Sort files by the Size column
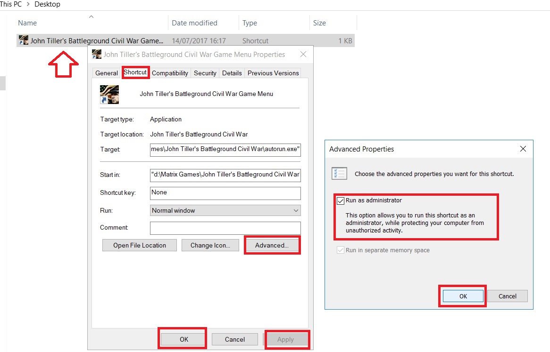This screenshot has width=550, height=352. click(319, 23)
